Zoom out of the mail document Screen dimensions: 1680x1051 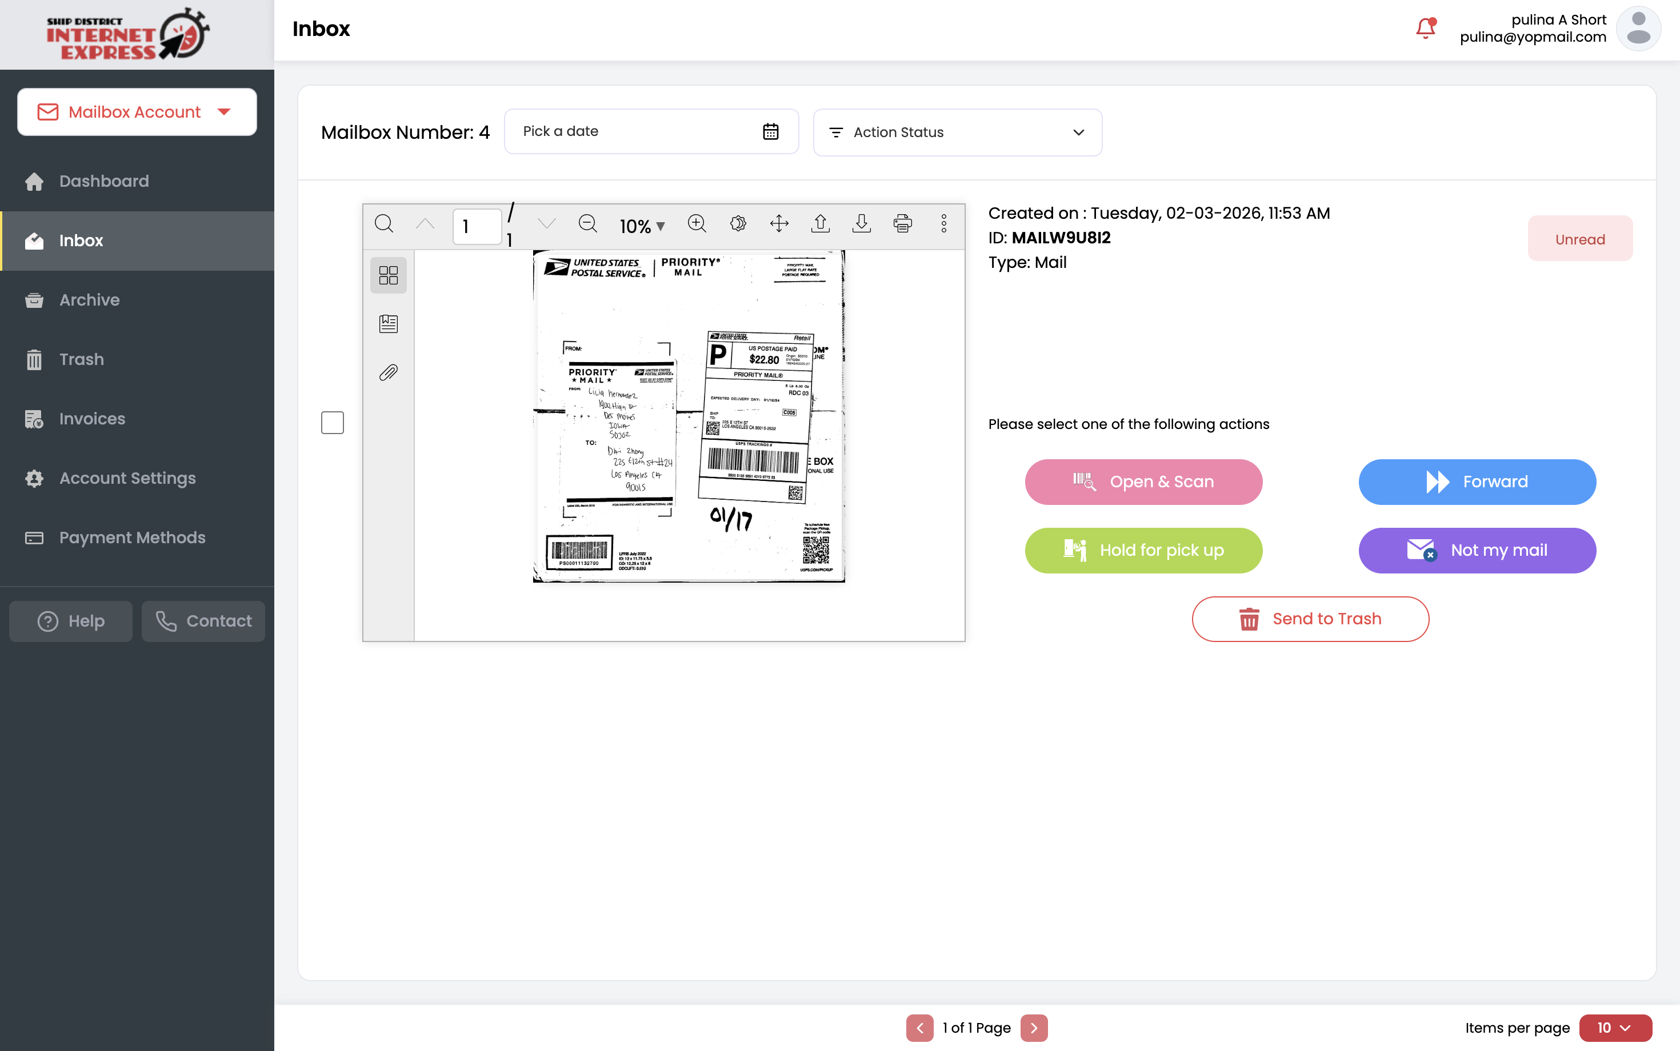[587, 224]
